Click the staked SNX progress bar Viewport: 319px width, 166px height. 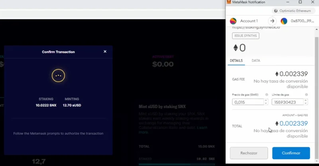tap(177, 164)
